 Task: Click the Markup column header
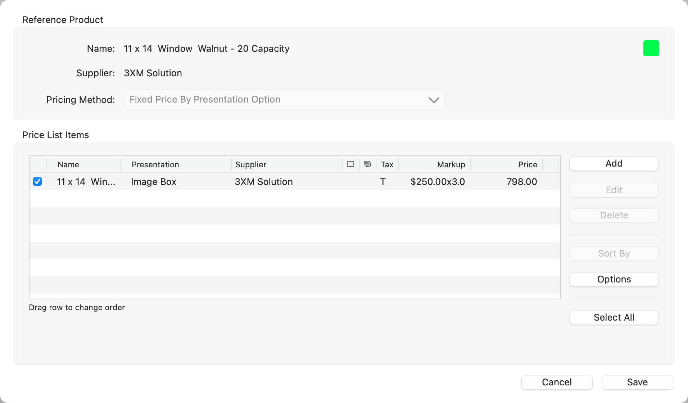[x=451, y=165]
